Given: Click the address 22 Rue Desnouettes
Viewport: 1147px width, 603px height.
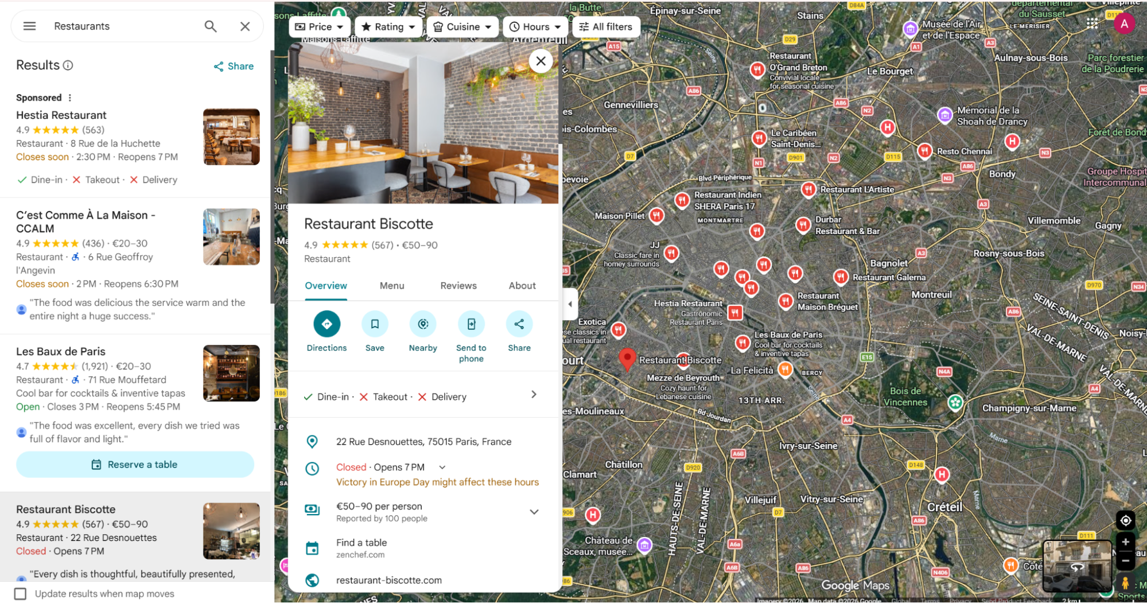Looking at the screenshot, I should click(x=423, y=442).
